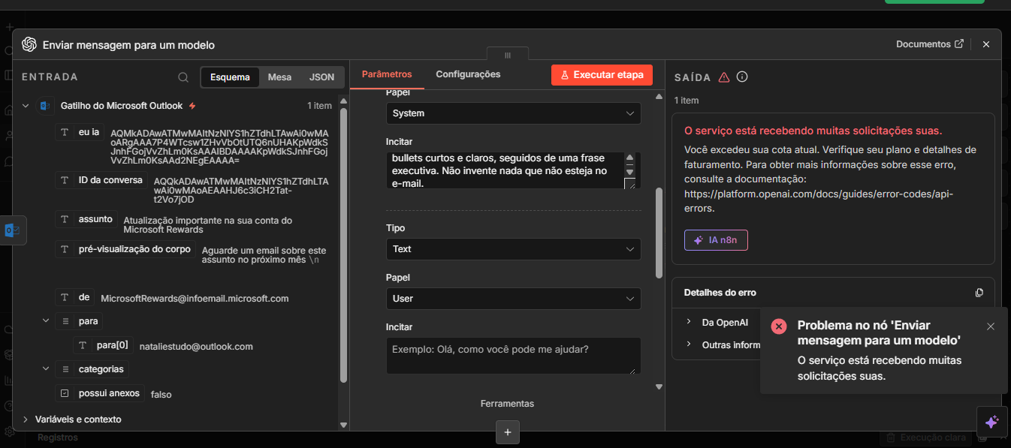Click the text type icon of 'eu ia'
Viewport: 1011px width, 448px height.
65,132
